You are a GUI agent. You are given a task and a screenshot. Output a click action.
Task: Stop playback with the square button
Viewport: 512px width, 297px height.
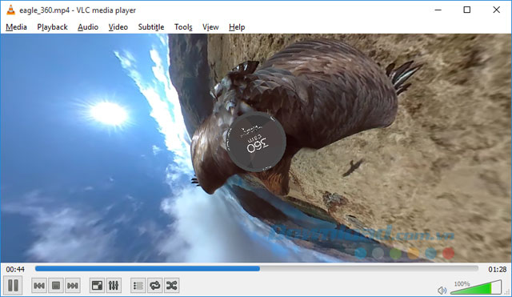pos(56,286)
